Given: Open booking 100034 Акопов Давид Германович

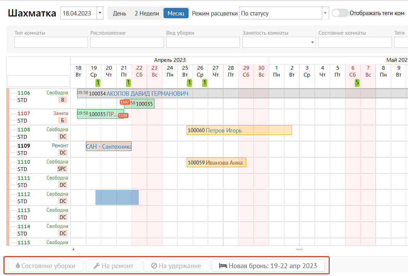Looking at the screenshot, I should pos(242,93).
